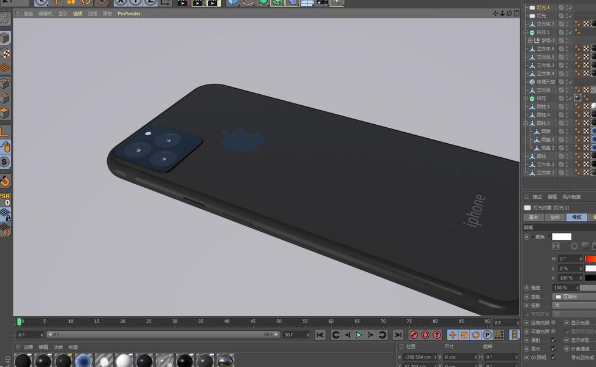
Task: Click the white light color swatch
Action: [562, 237]
